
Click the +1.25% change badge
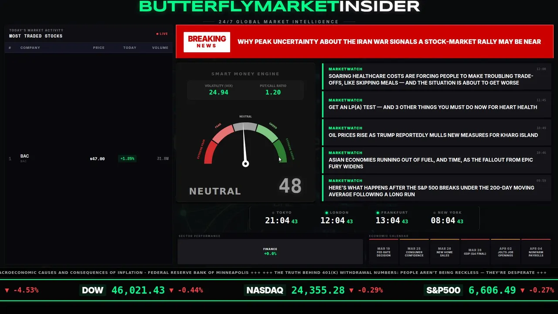click(127, 159)
